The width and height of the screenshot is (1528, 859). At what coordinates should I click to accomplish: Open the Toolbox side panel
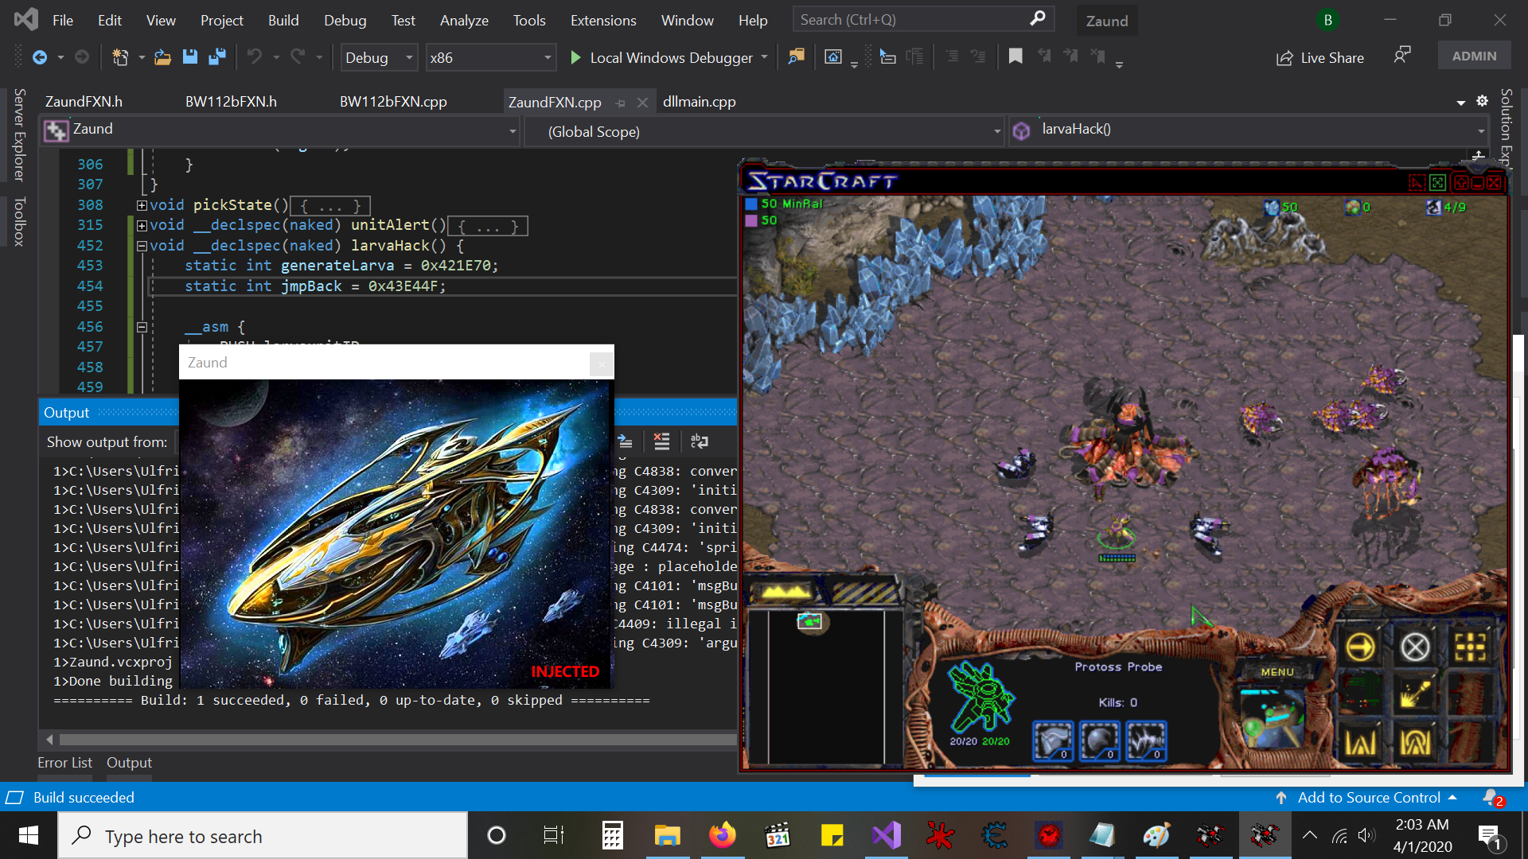[x=20, y=221]
